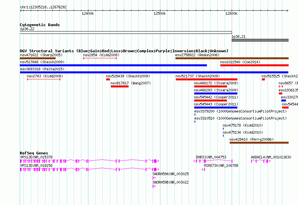The image size is (298, 205).
Task: Open the SNORA59A|NR_003025 gene label
Action: 170,174
